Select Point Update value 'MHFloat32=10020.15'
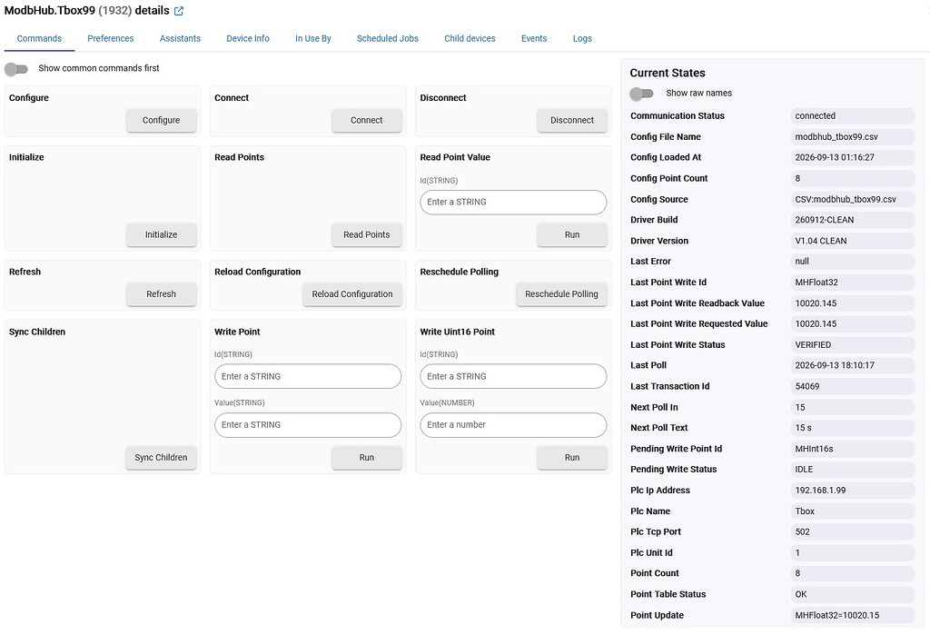The image size is (930, 635). point(852,615)
